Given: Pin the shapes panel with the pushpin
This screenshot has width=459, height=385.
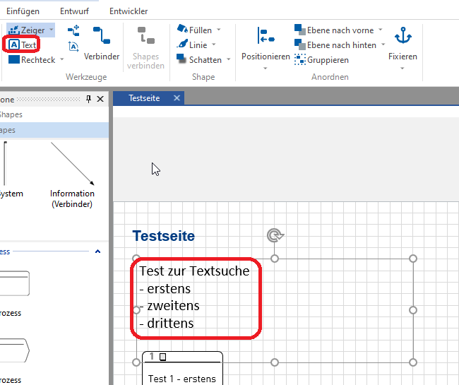Looking at the screenshot, I should pyautogui.click(x=89, y=99).
